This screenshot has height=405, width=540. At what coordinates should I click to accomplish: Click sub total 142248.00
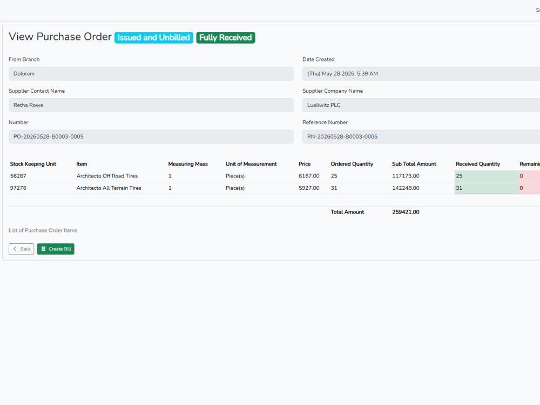click(406, 188)
